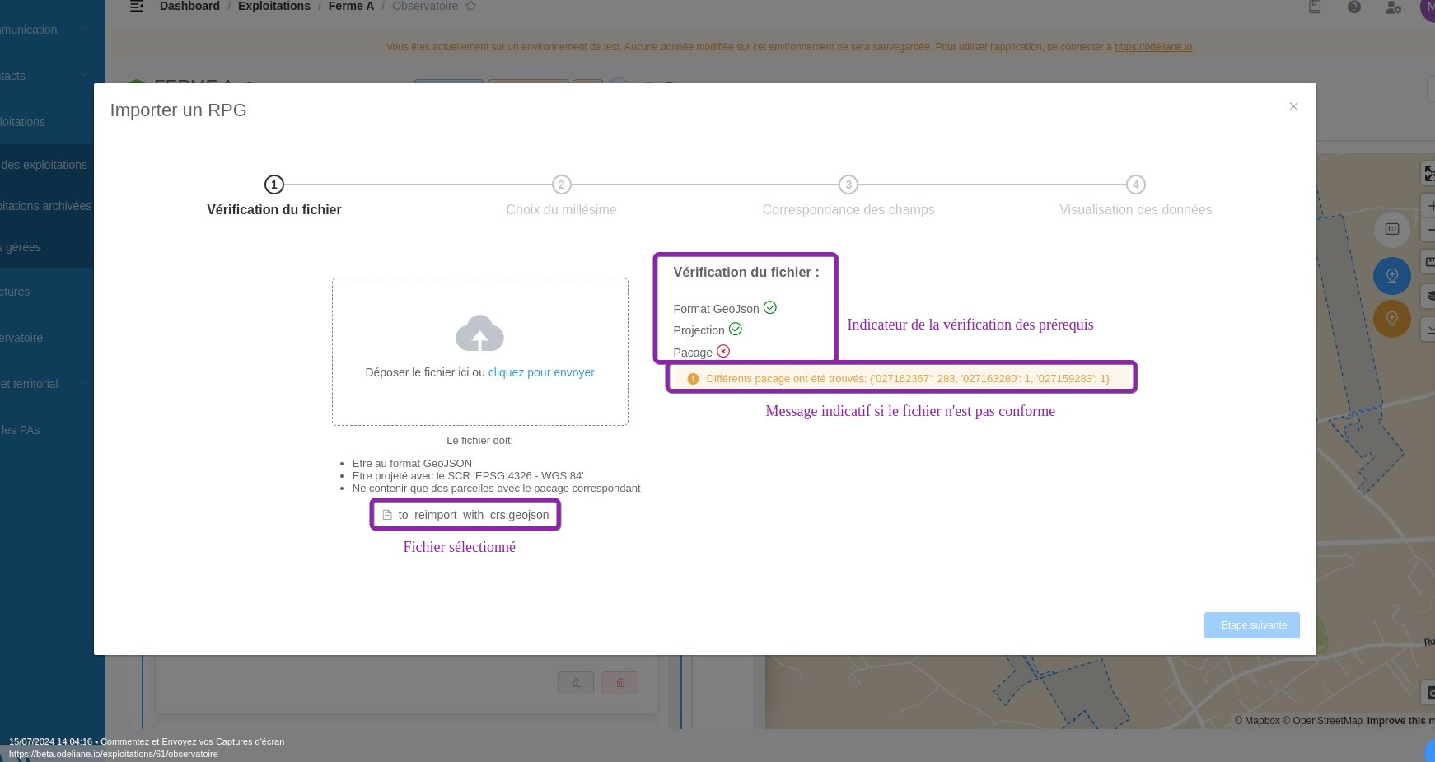This screenshot has width=1435, height=762.
Task: Click the red delete trash button
Action: click(x=620, y=682)
